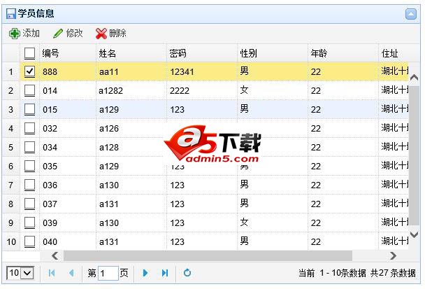Sort by the 性别 column header
425x289 pixels.
[x=273, y=53]
